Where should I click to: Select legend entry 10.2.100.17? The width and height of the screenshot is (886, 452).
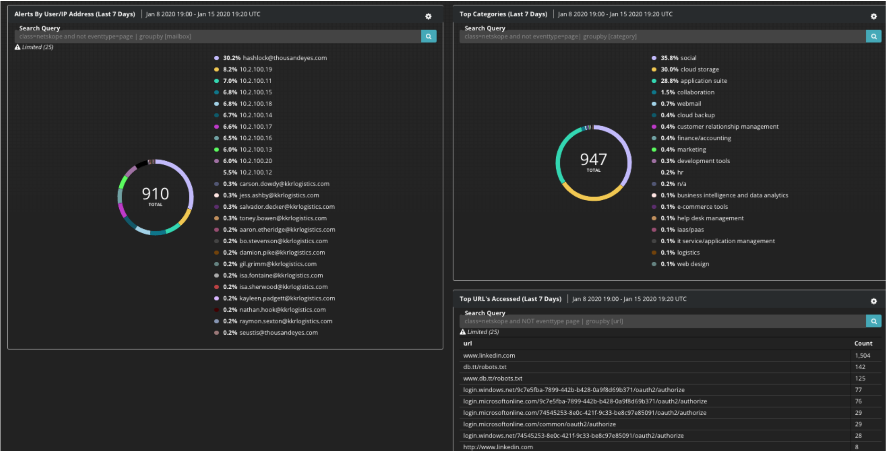point(243,127)
